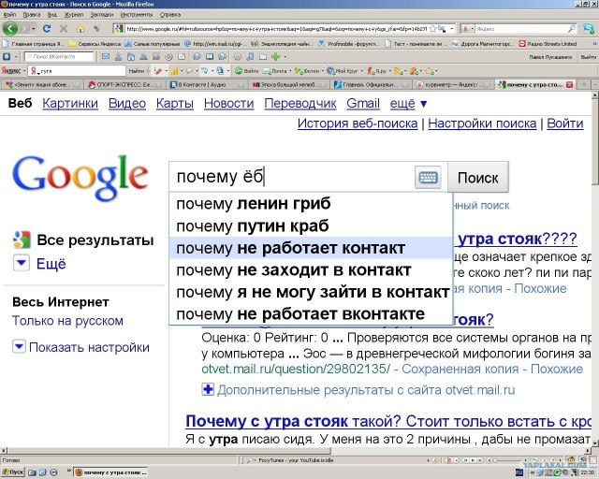Image resolution: width=599 pixels, height=479 pixels.
Task: Open Я.ру in the Yandex bar
Action: (377, 71)
